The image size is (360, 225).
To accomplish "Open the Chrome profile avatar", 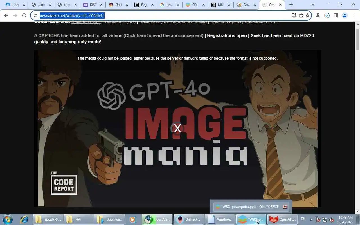I will [x=345, y=15].
